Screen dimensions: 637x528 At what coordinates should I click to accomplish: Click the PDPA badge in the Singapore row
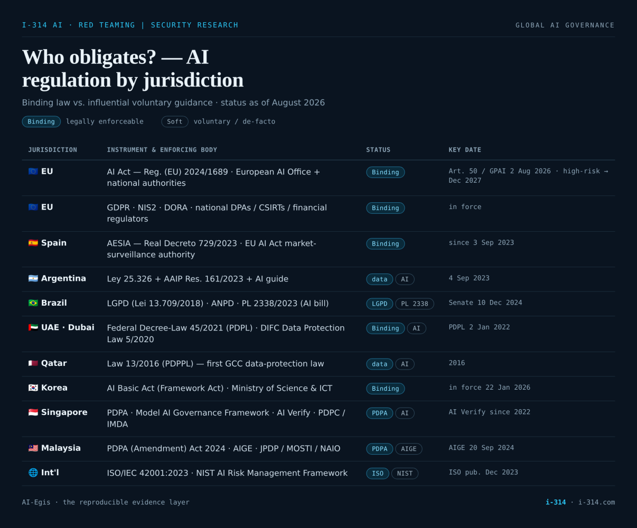[380, 413]
